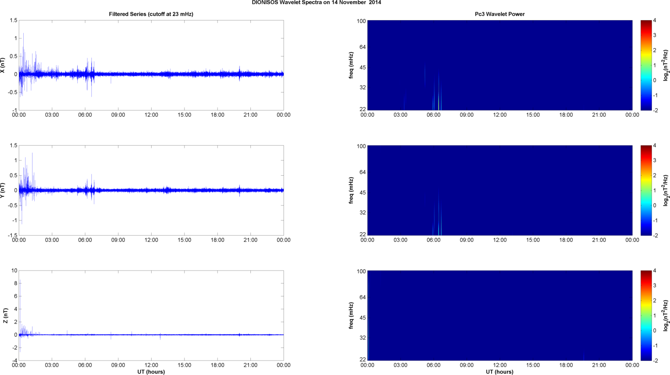670x375 pixels.
Task: Pick the colorbar beside the bottom spectrogram
Action: coord(646,315)
